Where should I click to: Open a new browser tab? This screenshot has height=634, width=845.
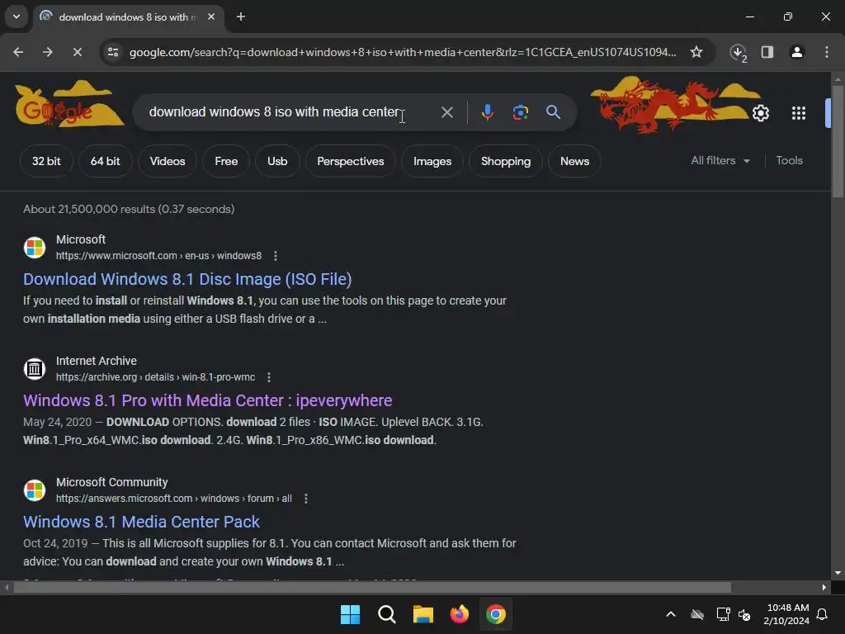(x=241, y=17)
